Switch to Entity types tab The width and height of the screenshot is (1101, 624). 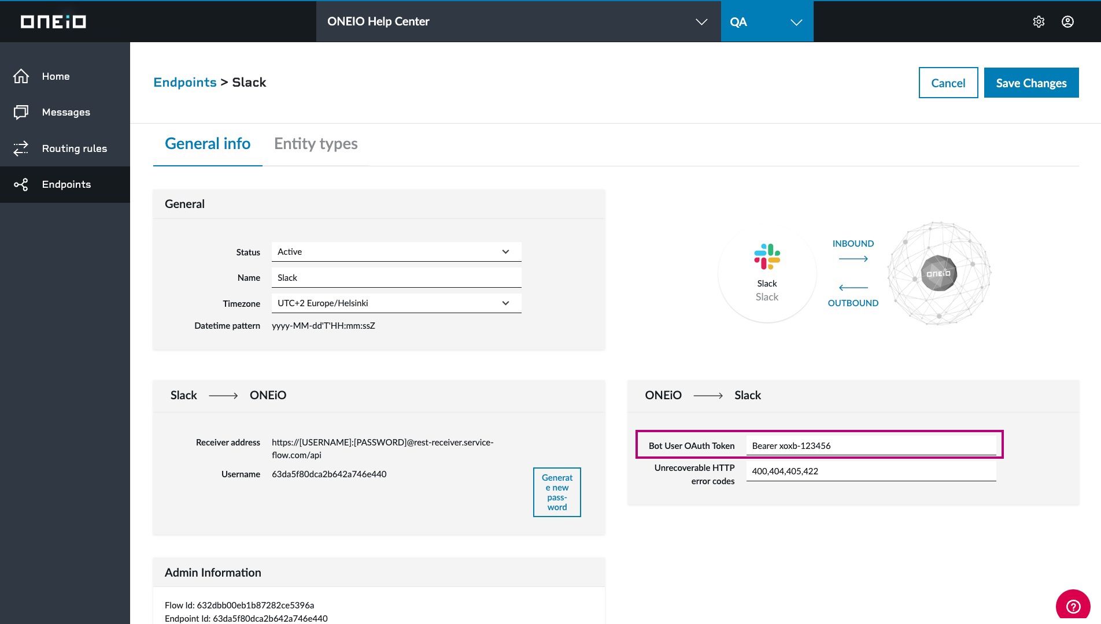point(316,143)
